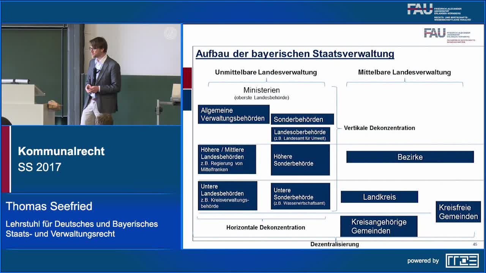Viewport: 486px width, 273px height.
Task: Select the Landkreis box
Action: (379, 197)
